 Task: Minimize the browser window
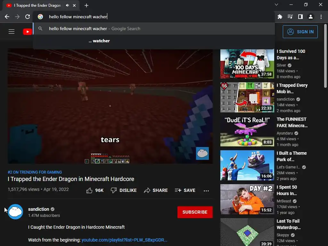point(291,4)
